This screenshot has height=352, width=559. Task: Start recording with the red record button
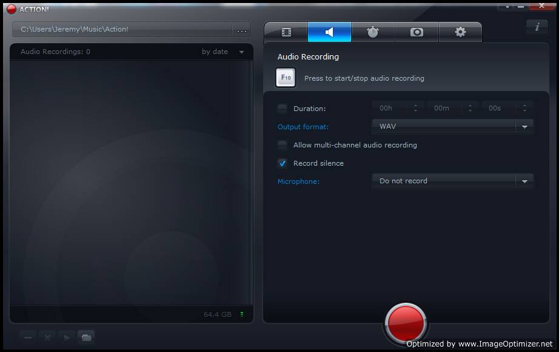[x=406, y=323]
